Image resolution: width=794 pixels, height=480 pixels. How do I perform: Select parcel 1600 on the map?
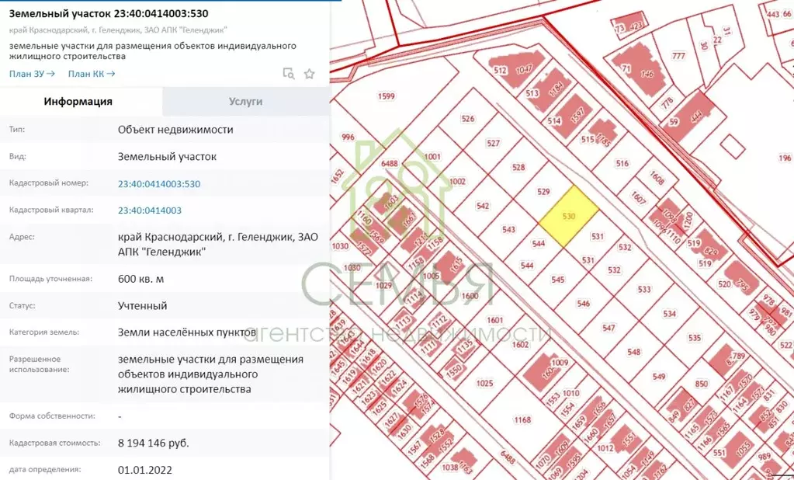[x=470, y=296]
